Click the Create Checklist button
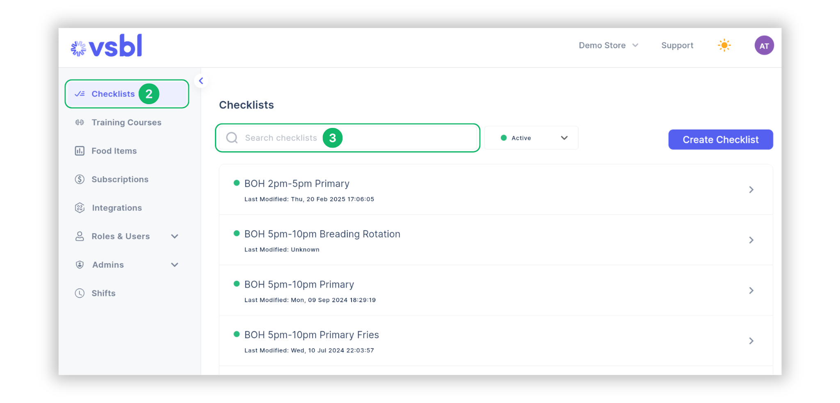Viewport: 840px width, 403px height. pos(720,139)
